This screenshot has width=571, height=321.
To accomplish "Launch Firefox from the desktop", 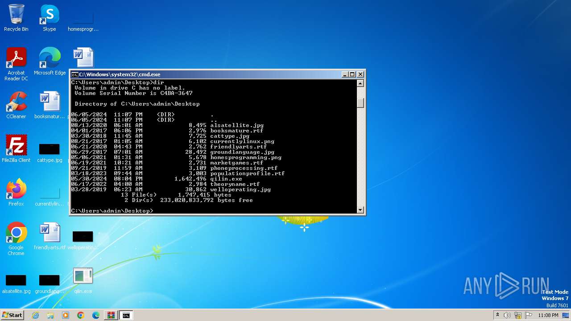I will pyautogui.click(x=16, y=193).
